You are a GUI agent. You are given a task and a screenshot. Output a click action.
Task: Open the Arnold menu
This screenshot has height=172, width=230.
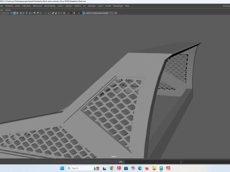[108, 6]
